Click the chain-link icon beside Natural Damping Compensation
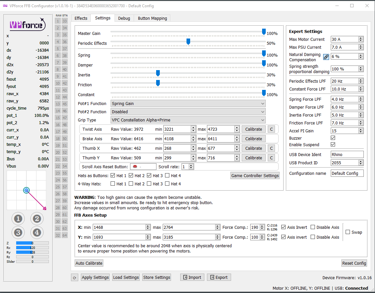This screenshot has width=375, height=293. (326, 57)
